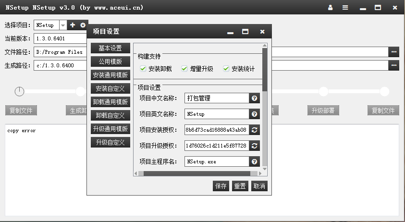
Task: Open 卸载通用模版 tab
Action: (x=110, y=102)
